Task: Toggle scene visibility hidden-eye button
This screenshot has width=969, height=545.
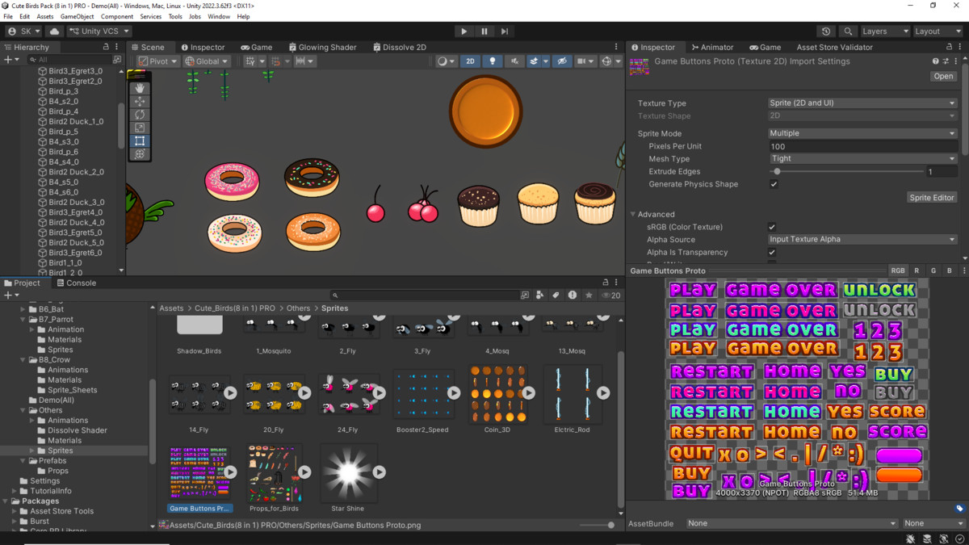Action: point(562,61)
